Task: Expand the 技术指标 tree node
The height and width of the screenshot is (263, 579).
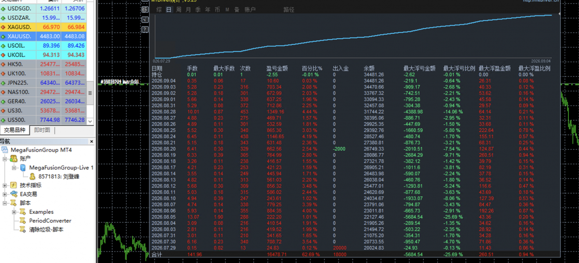Action: pos(4,185)
